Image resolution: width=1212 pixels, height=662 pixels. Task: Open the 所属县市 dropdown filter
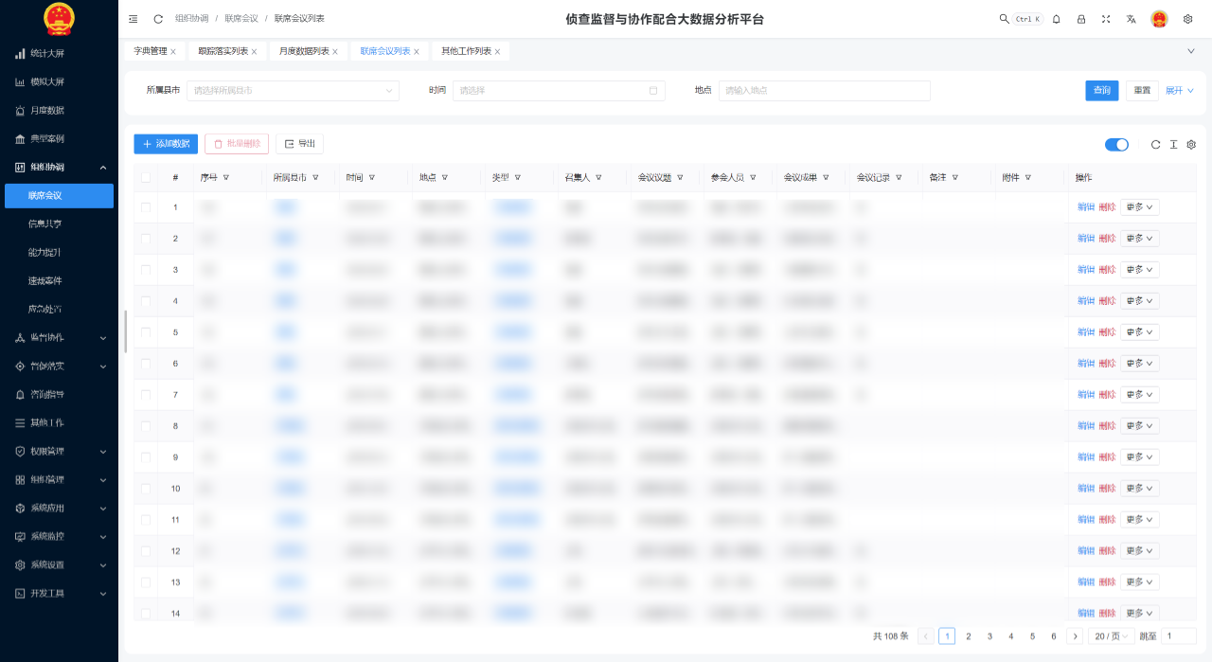tap(293, 91)
